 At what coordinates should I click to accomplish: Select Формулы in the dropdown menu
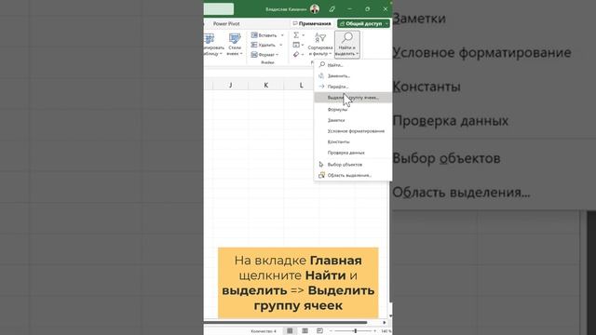point(353,110)
